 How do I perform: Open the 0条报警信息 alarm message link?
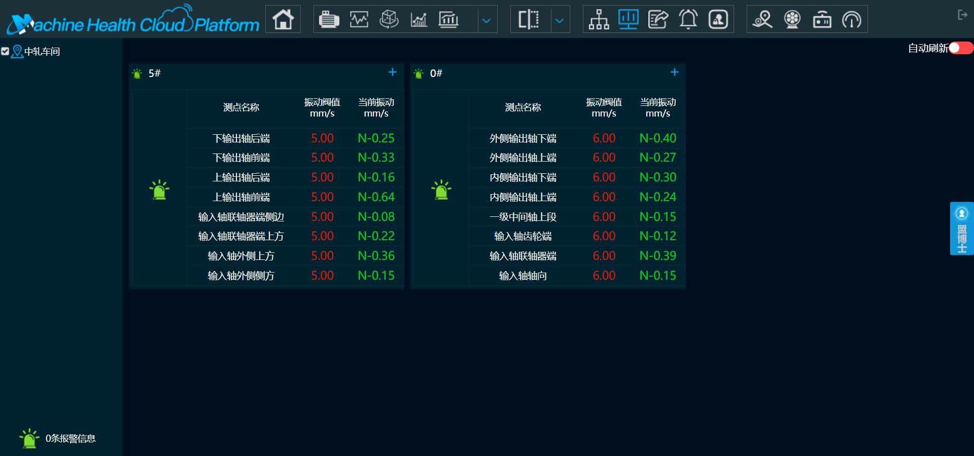coord(71,439)
